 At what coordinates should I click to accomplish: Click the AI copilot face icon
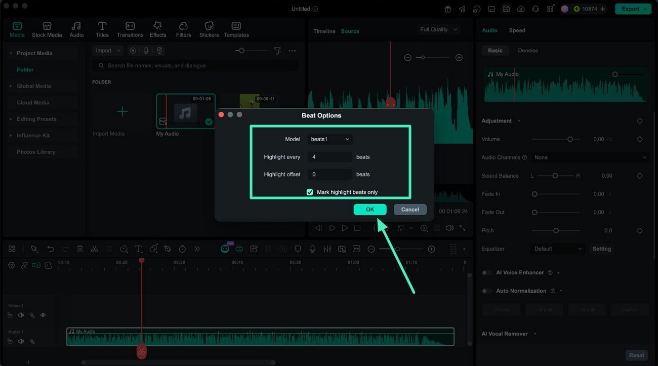click(225, 249)
